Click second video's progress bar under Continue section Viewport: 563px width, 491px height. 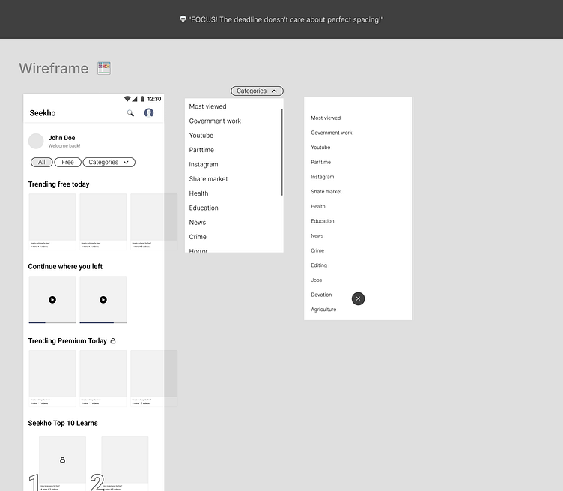click(103, 323)
